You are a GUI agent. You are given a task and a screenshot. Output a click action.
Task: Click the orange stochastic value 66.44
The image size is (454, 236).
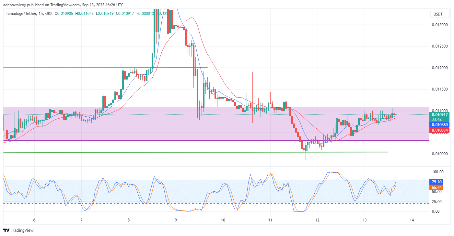pyautogui.click(x=437, y=188)
